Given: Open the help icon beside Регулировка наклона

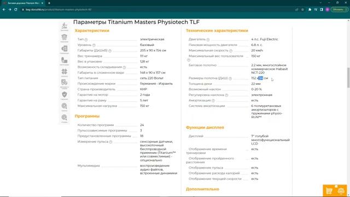Looking at the screenshot, I should pos(226,95).
